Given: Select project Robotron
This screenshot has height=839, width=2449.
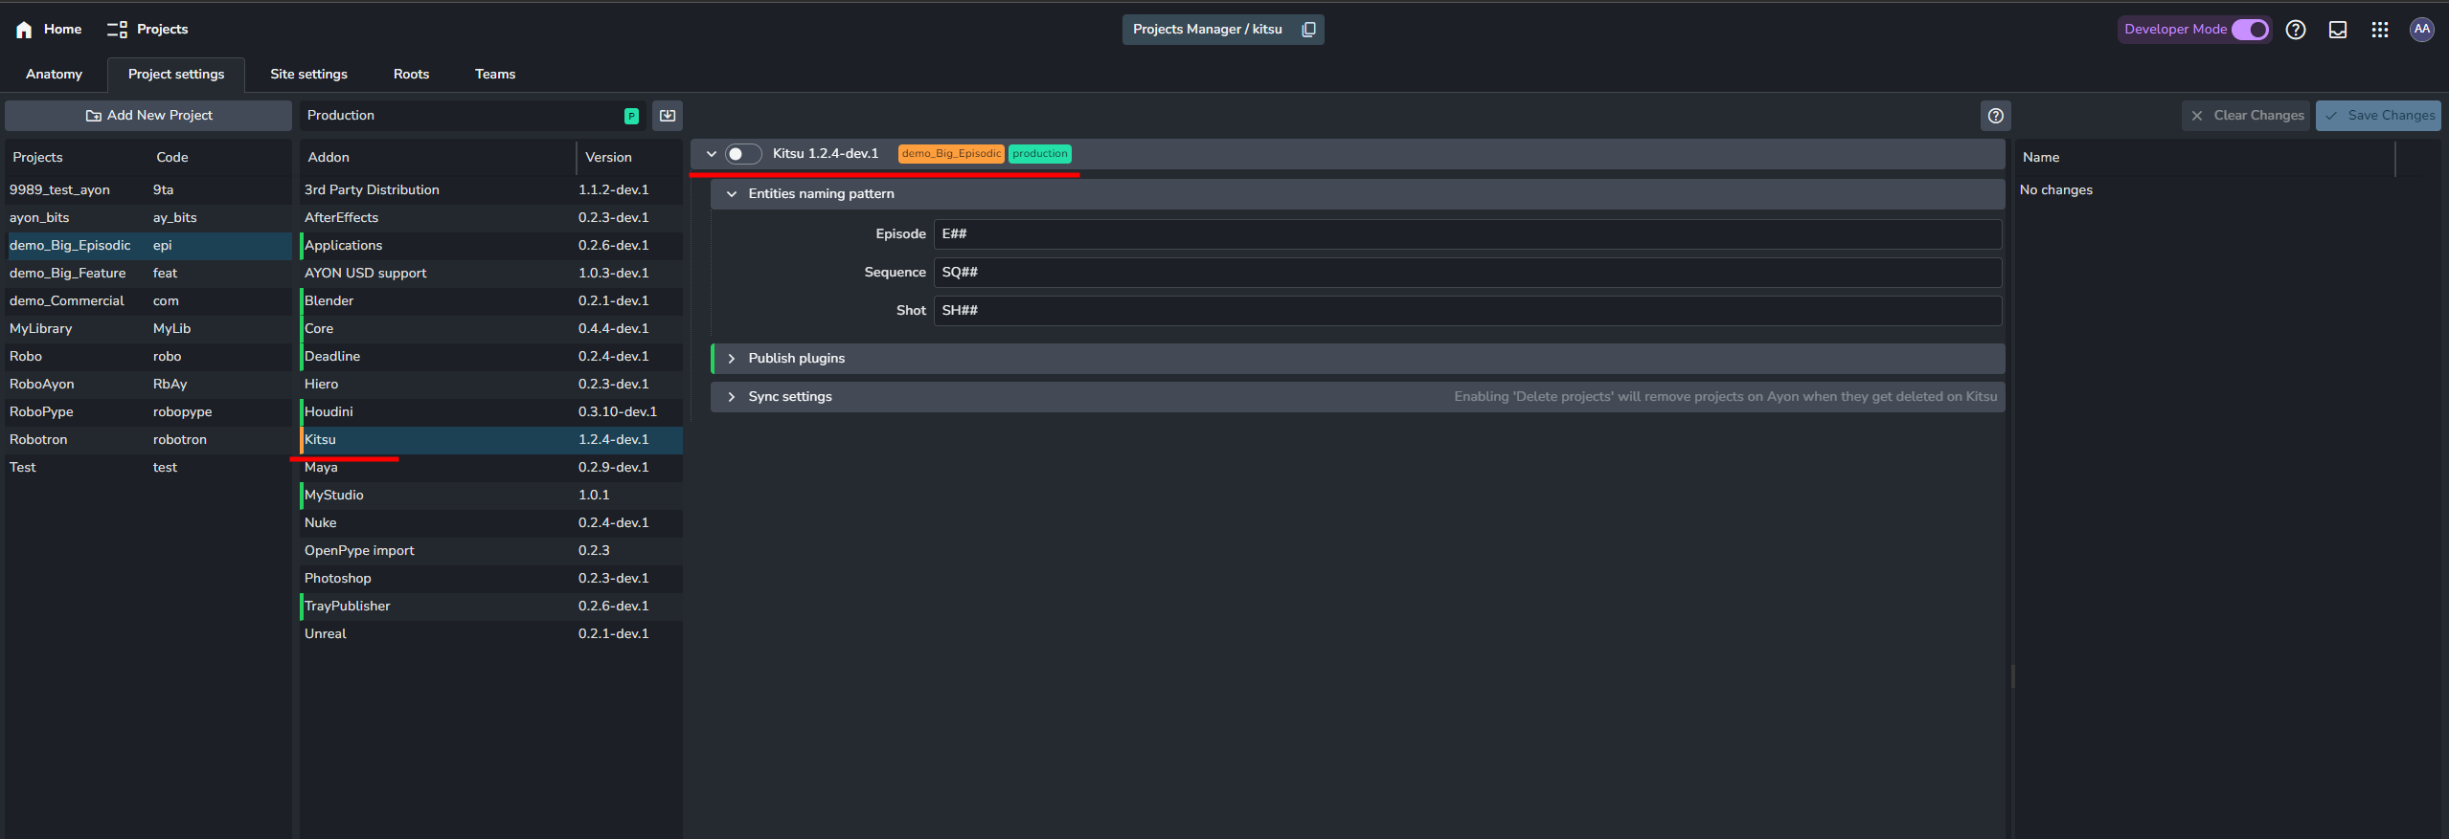Looking at the screenshot, I should 148,440.
